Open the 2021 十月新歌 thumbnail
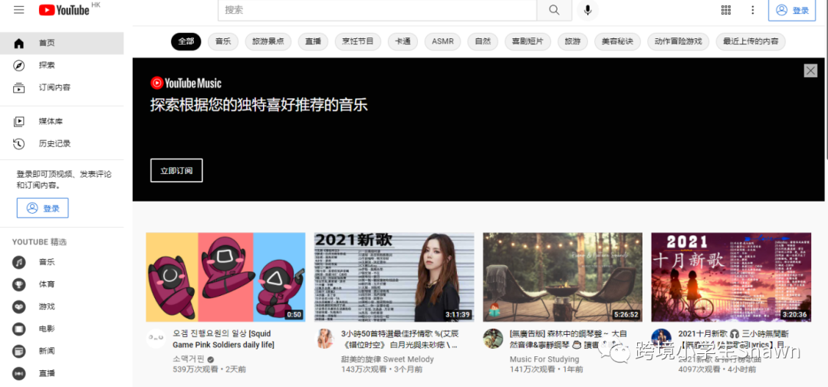Screen dimensions: 828x387 (731, 277)
